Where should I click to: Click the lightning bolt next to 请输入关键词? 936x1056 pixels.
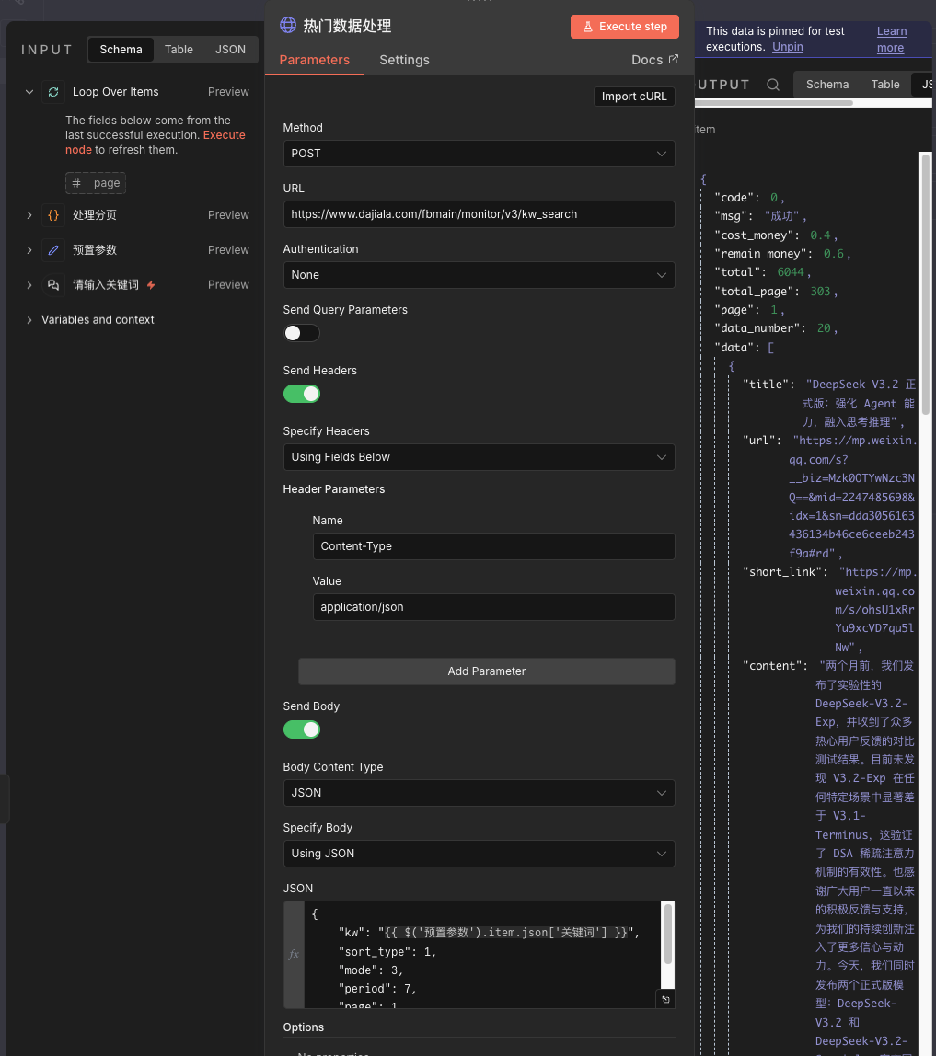click(151, 285)
